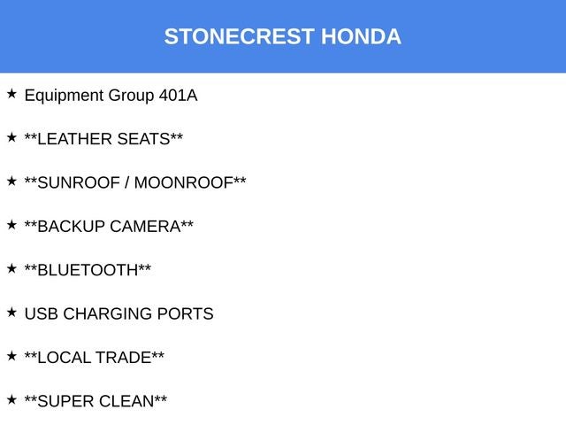
Task: Click the star bullet beside Equipment Group 401A
Action: (11, 93)
